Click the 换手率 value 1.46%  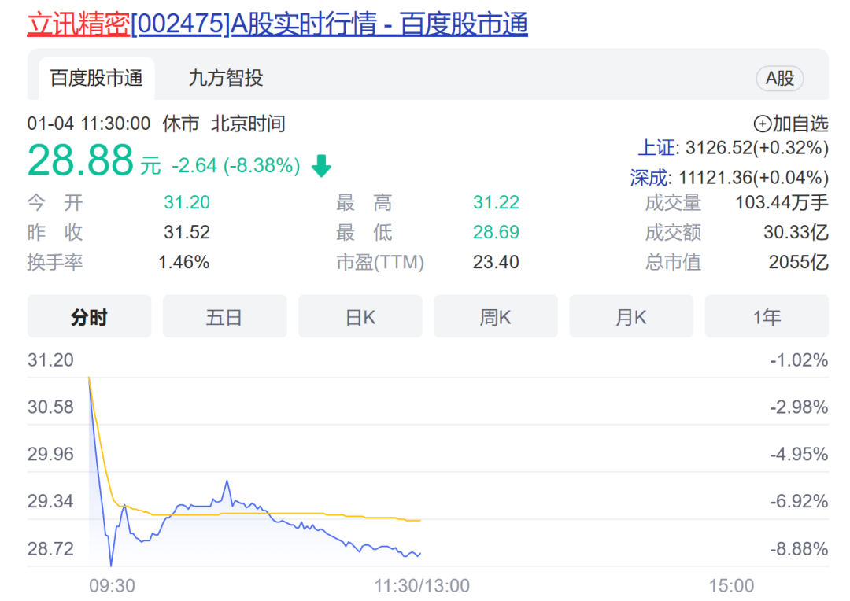183,262
